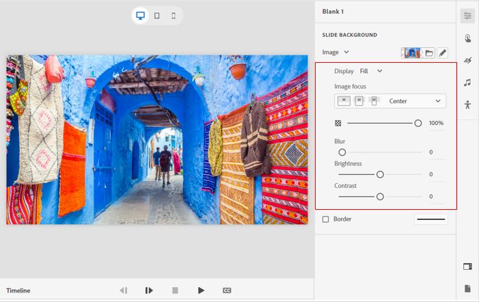This screenshot has height=302, width=479.
Task: Open the Interactions panel icon
Action: (467, 39)
